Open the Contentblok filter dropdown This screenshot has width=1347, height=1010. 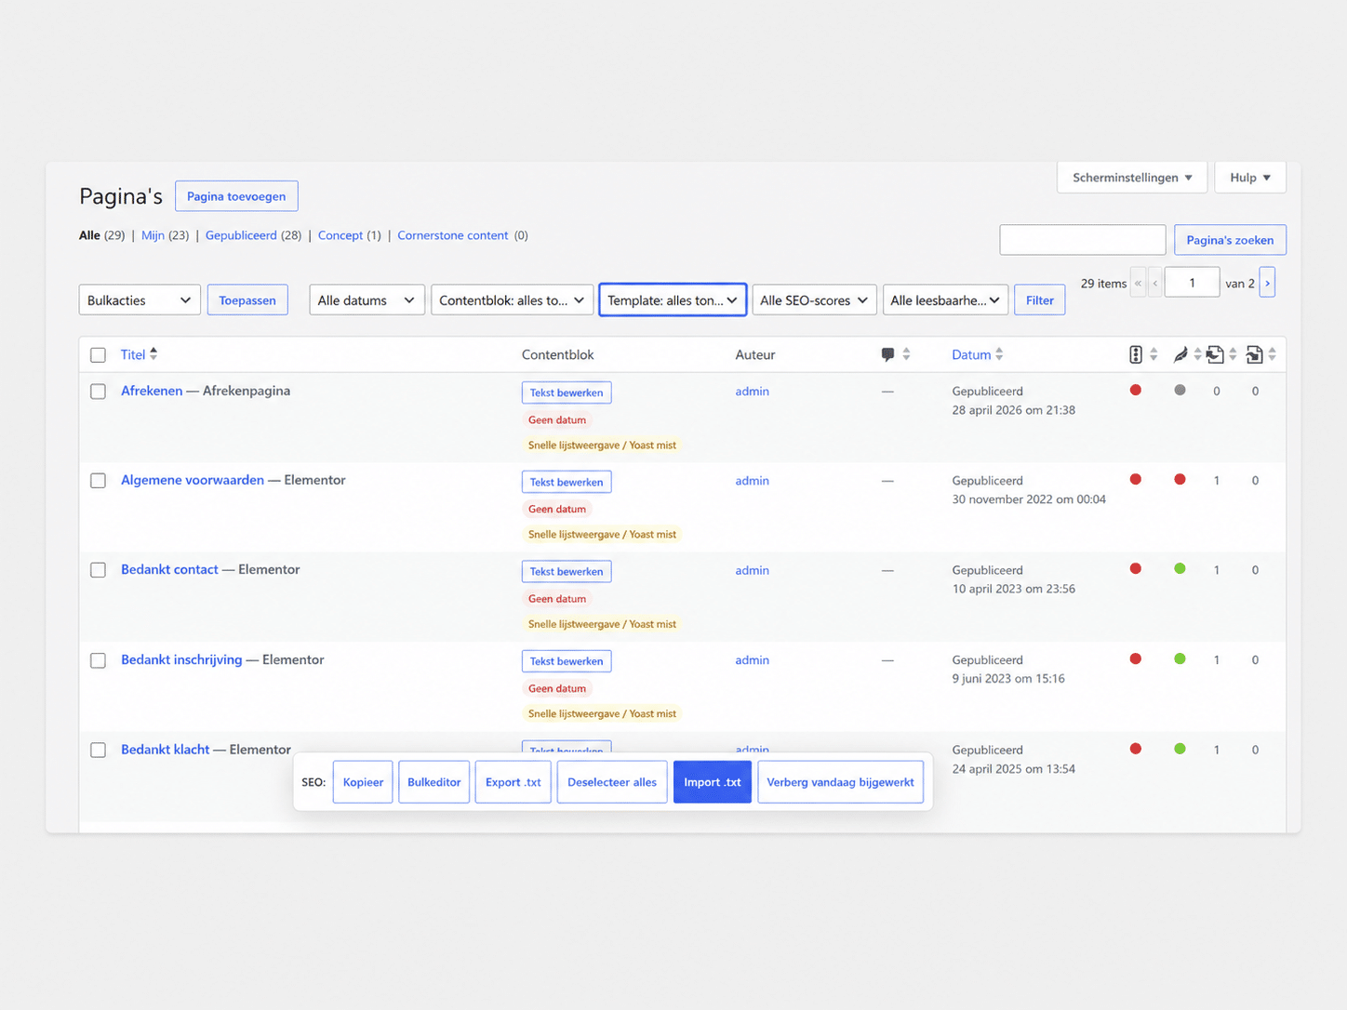(512, 300)
